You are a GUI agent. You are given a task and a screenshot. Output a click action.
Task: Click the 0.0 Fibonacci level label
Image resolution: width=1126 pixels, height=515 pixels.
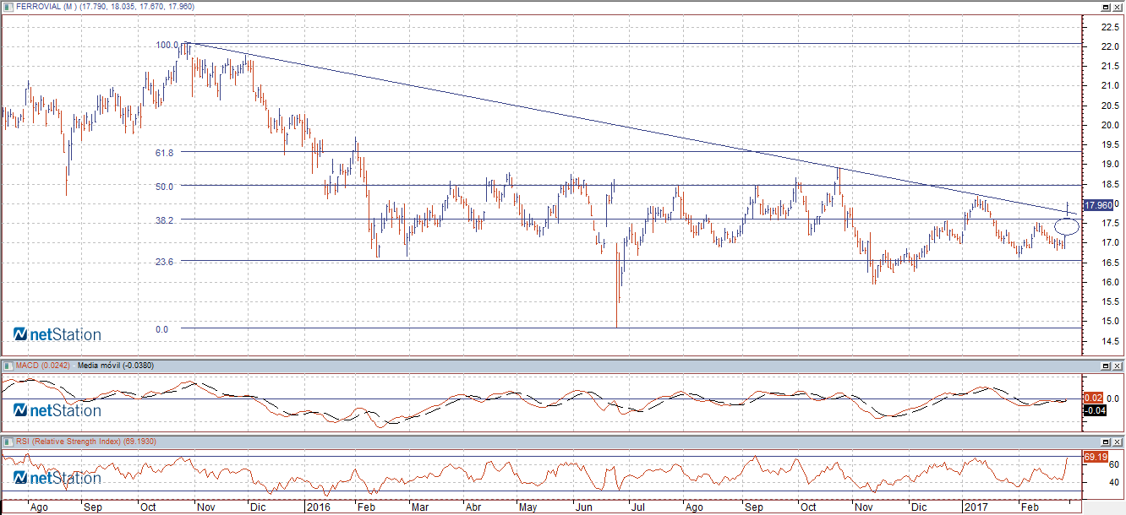click(162, 329)
